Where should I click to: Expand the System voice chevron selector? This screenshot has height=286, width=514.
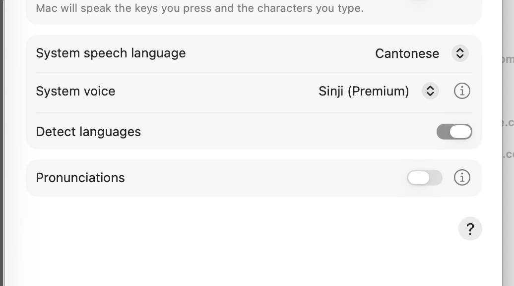click(430, 91)
